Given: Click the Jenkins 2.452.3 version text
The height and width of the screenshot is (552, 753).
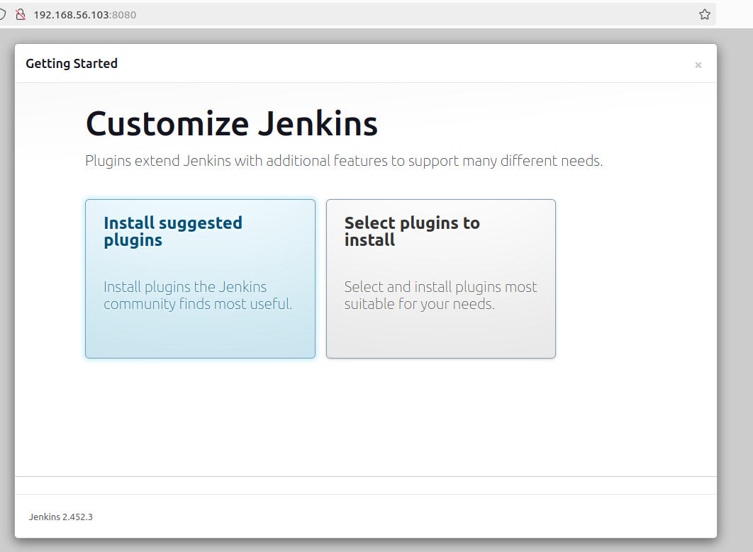Looking at the screenshot, I should [60, 517].
